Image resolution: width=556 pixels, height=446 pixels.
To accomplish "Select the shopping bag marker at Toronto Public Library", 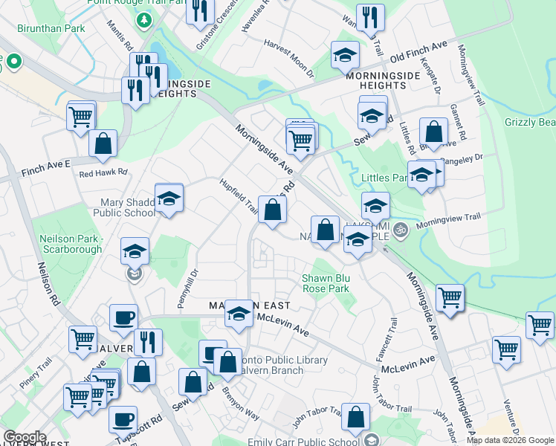I will click(228, 363).
